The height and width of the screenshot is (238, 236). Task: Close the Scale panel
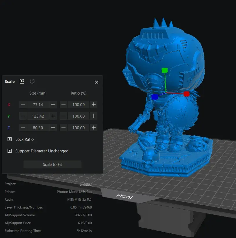tap(97, 82)
